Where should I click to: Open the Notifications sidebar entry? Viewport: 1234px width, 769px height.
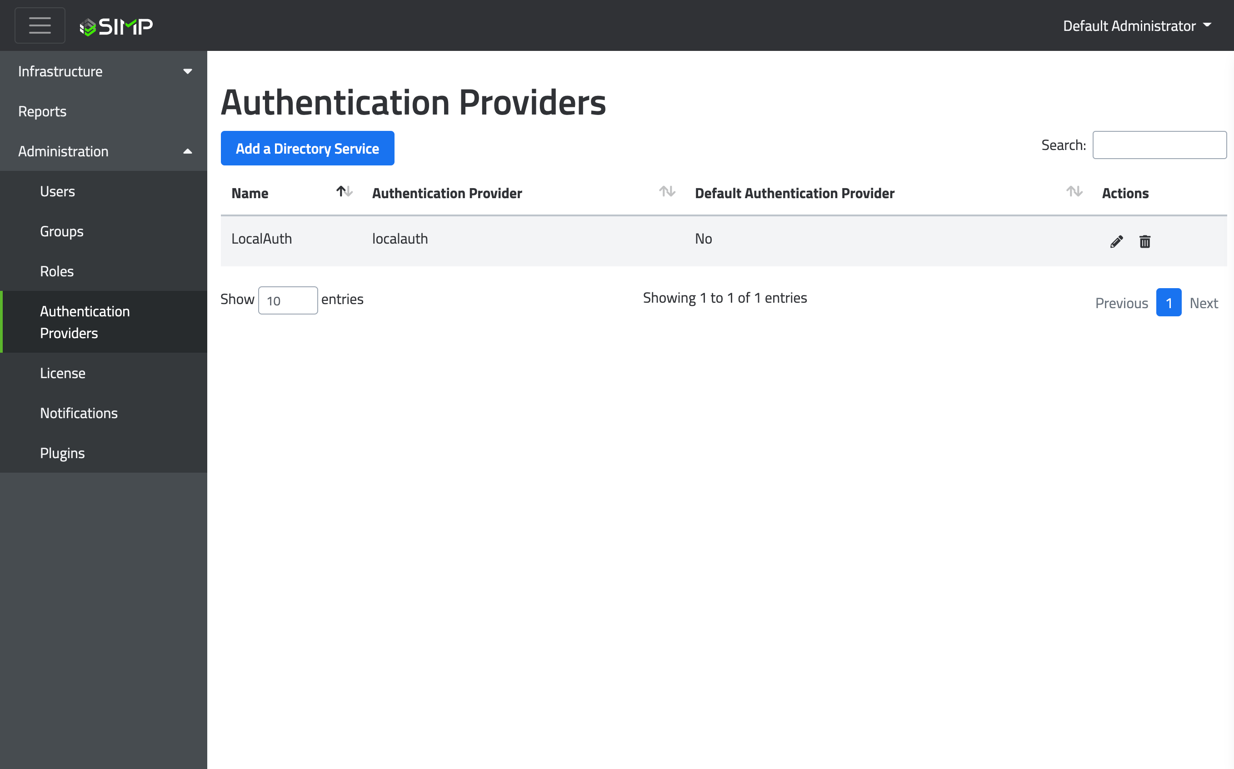coord(79,413)
